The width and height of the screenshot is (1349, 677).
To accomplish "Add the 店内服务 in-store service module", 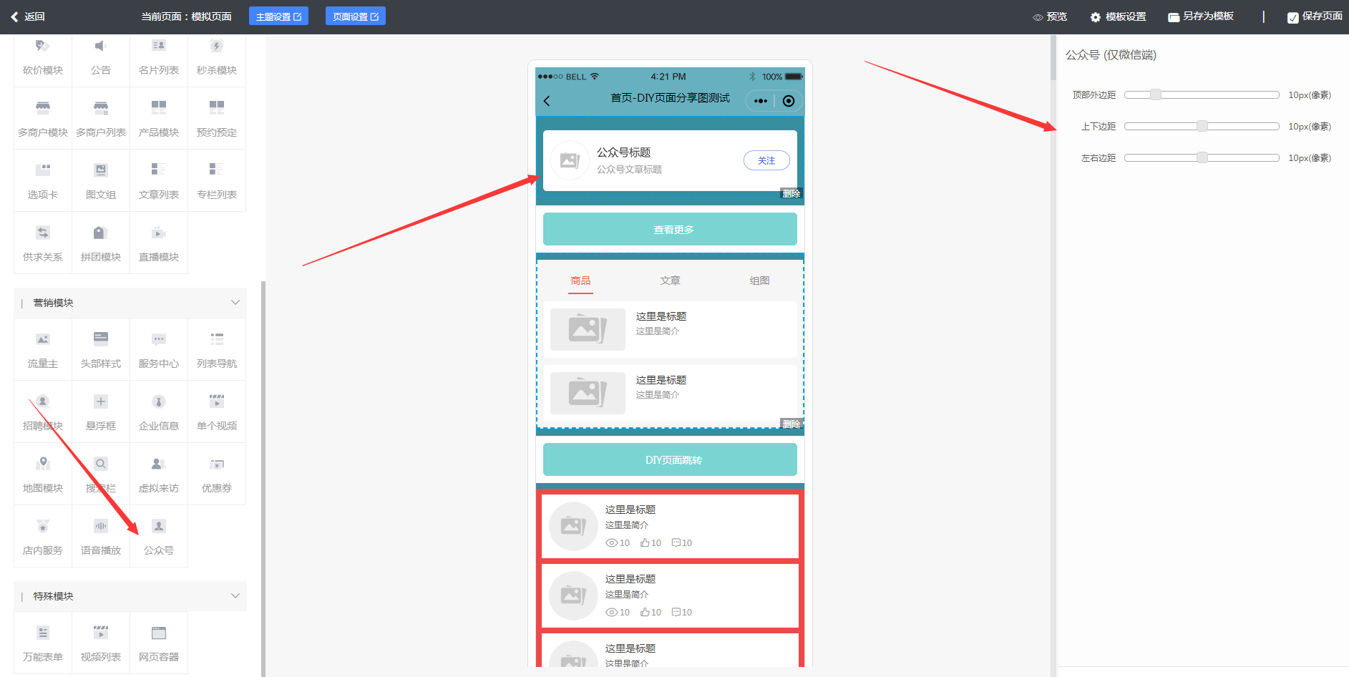I will click(43, 537).
